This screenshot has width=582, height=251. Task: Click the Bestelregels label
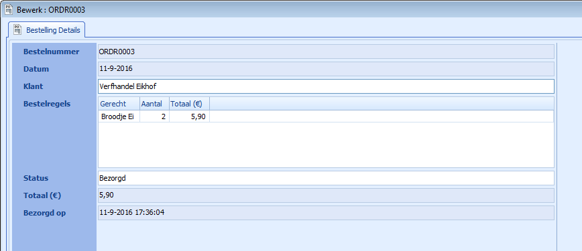click(x=47, y=104)
